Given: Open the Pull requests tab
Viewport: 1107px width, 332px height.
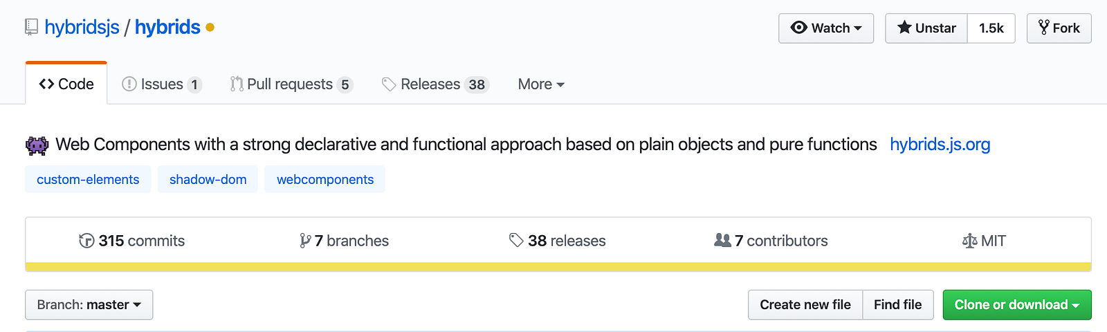Looking at the screenshot, I should tap(291, 84).
